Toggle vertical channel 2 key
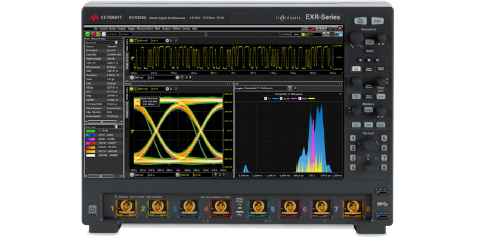This screenshot has height=238, width=477. [x=353, y=148]
